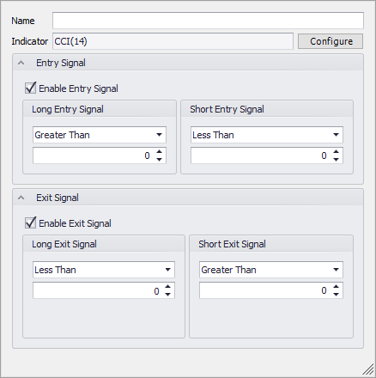Increase Short Entry Signal value with up arrow
The width and height of the screenshot is (376, 378).
337,152
